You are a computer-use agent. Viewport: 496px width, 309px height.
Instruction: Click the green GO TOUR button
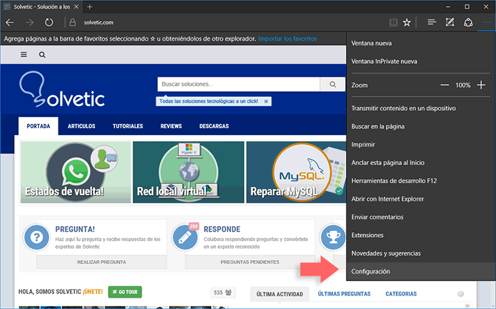pyautogui.click(x=125, y=292)
